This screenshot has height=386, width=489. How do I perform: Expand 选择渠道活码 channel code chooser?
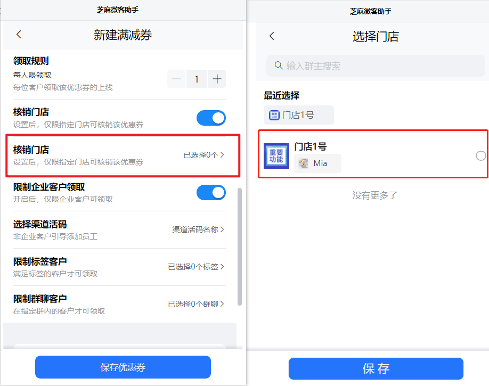pos(120,230)
